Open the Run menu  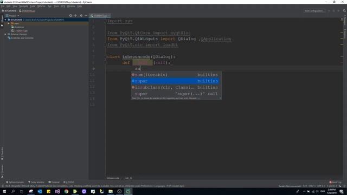(x=49, y=6)
